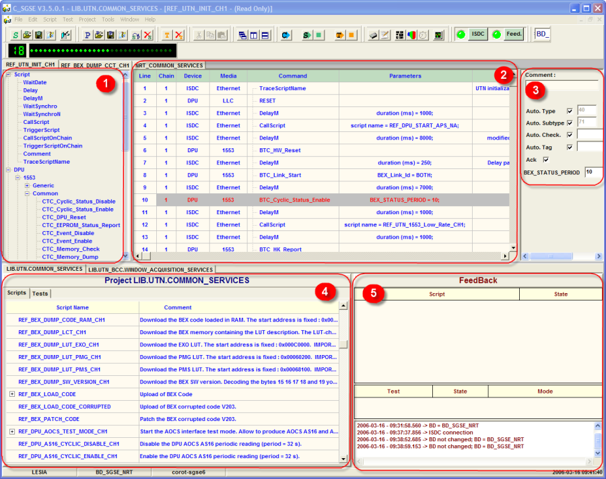Collapse the 1553 tree node
The width and height of the screenshot is (606, 479).
coord(18,178)
